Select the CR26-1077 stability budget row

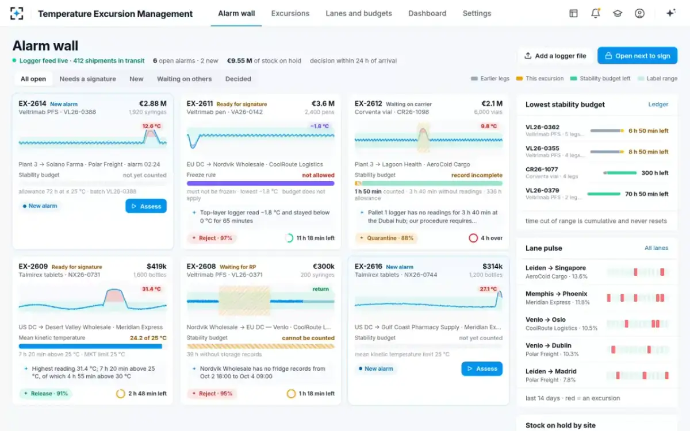[597, 172]
